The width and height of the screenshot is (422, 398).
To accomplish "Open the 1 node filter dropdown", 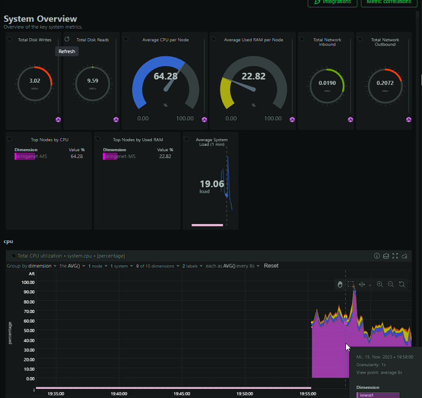I will coord(98,266).
